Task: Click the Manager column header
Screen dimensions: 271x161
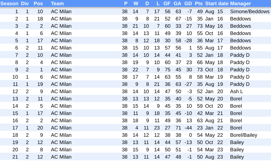Action: 241,3
